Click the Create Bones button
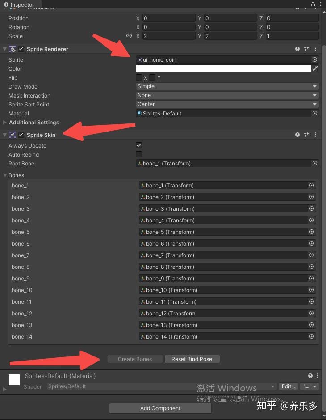 click(x=135, y=359)
